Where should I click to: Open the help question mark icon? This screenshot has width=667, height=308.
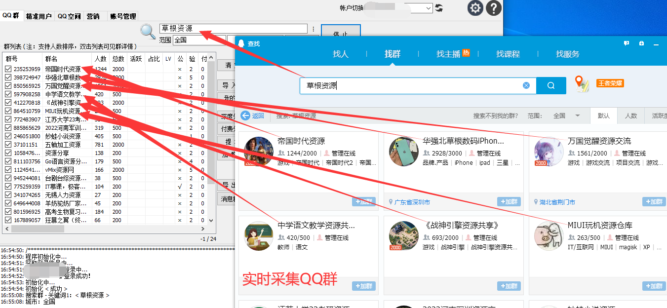pos(494,8)
